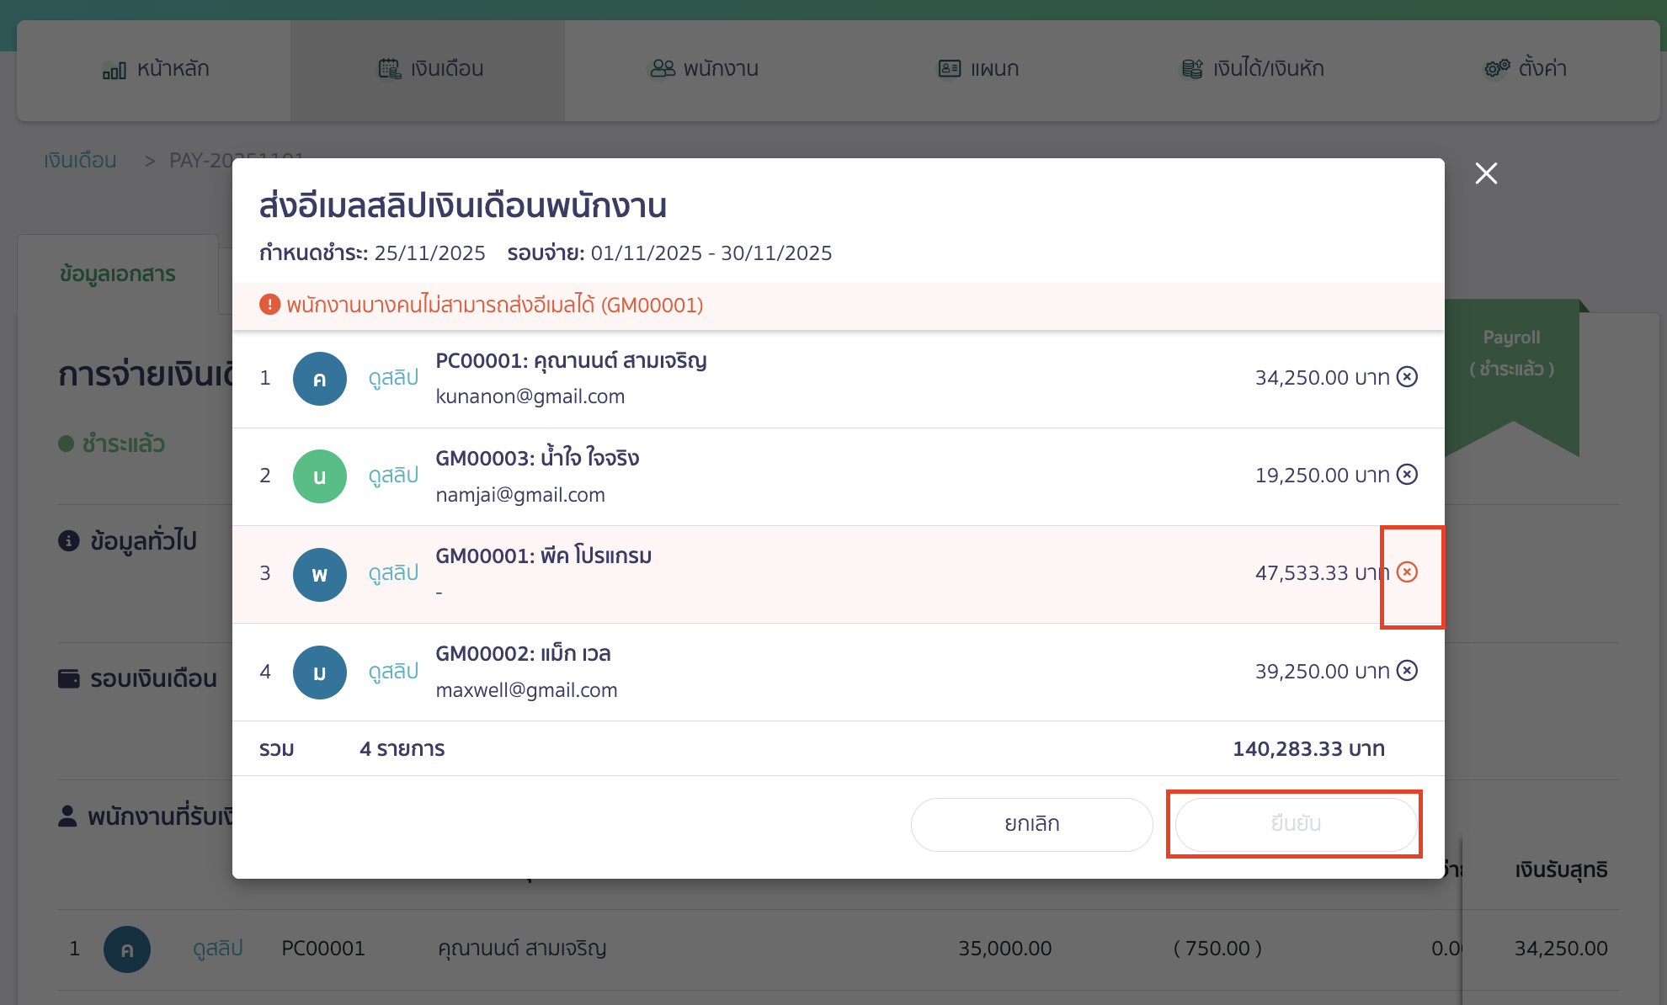Screen dimensions: 1667x1005
Task: Click the info icon beside ข้อมูลทั่วไป
Action: coord(68,540)
